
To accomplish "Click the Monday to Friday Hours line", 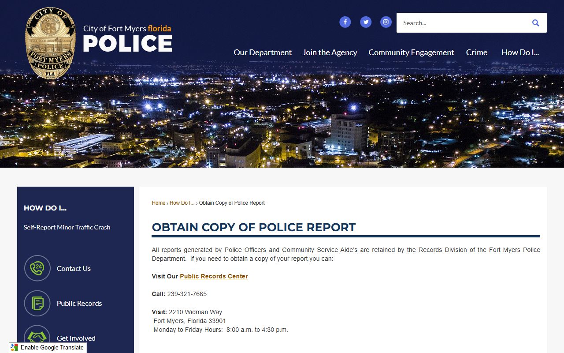I will (221, 330).
